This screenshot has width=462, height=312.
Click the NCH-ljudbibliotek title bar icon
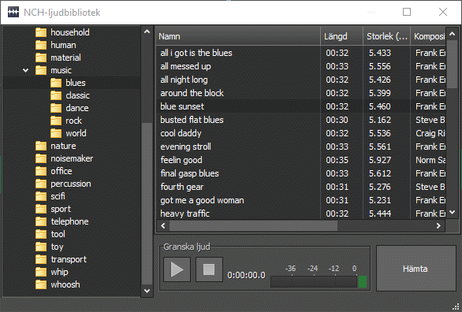pos(13,12)
